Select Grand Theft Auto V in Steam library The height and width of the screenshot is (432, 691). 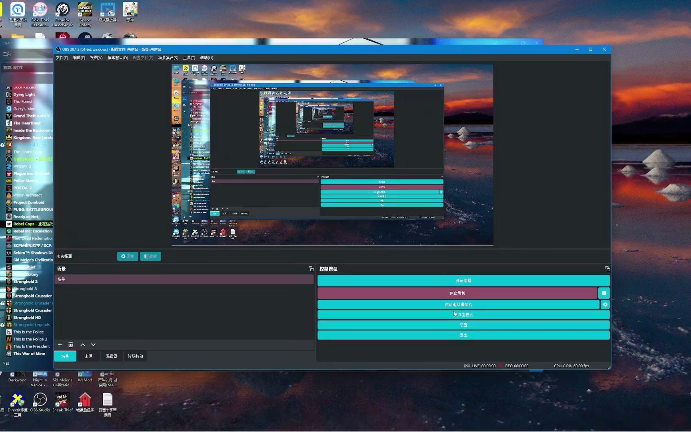tap(31, 116)
